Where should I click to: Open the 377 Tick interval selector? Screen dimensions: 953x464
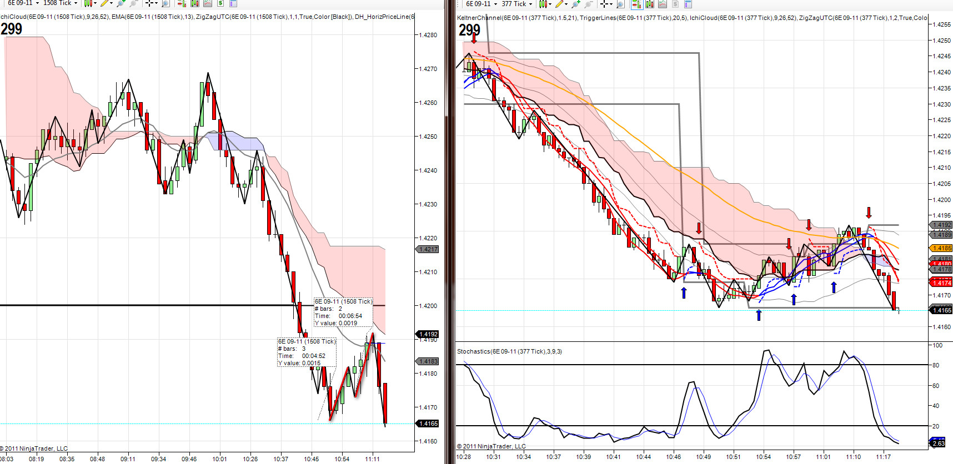pyautogui.click(x=516, y=4)
